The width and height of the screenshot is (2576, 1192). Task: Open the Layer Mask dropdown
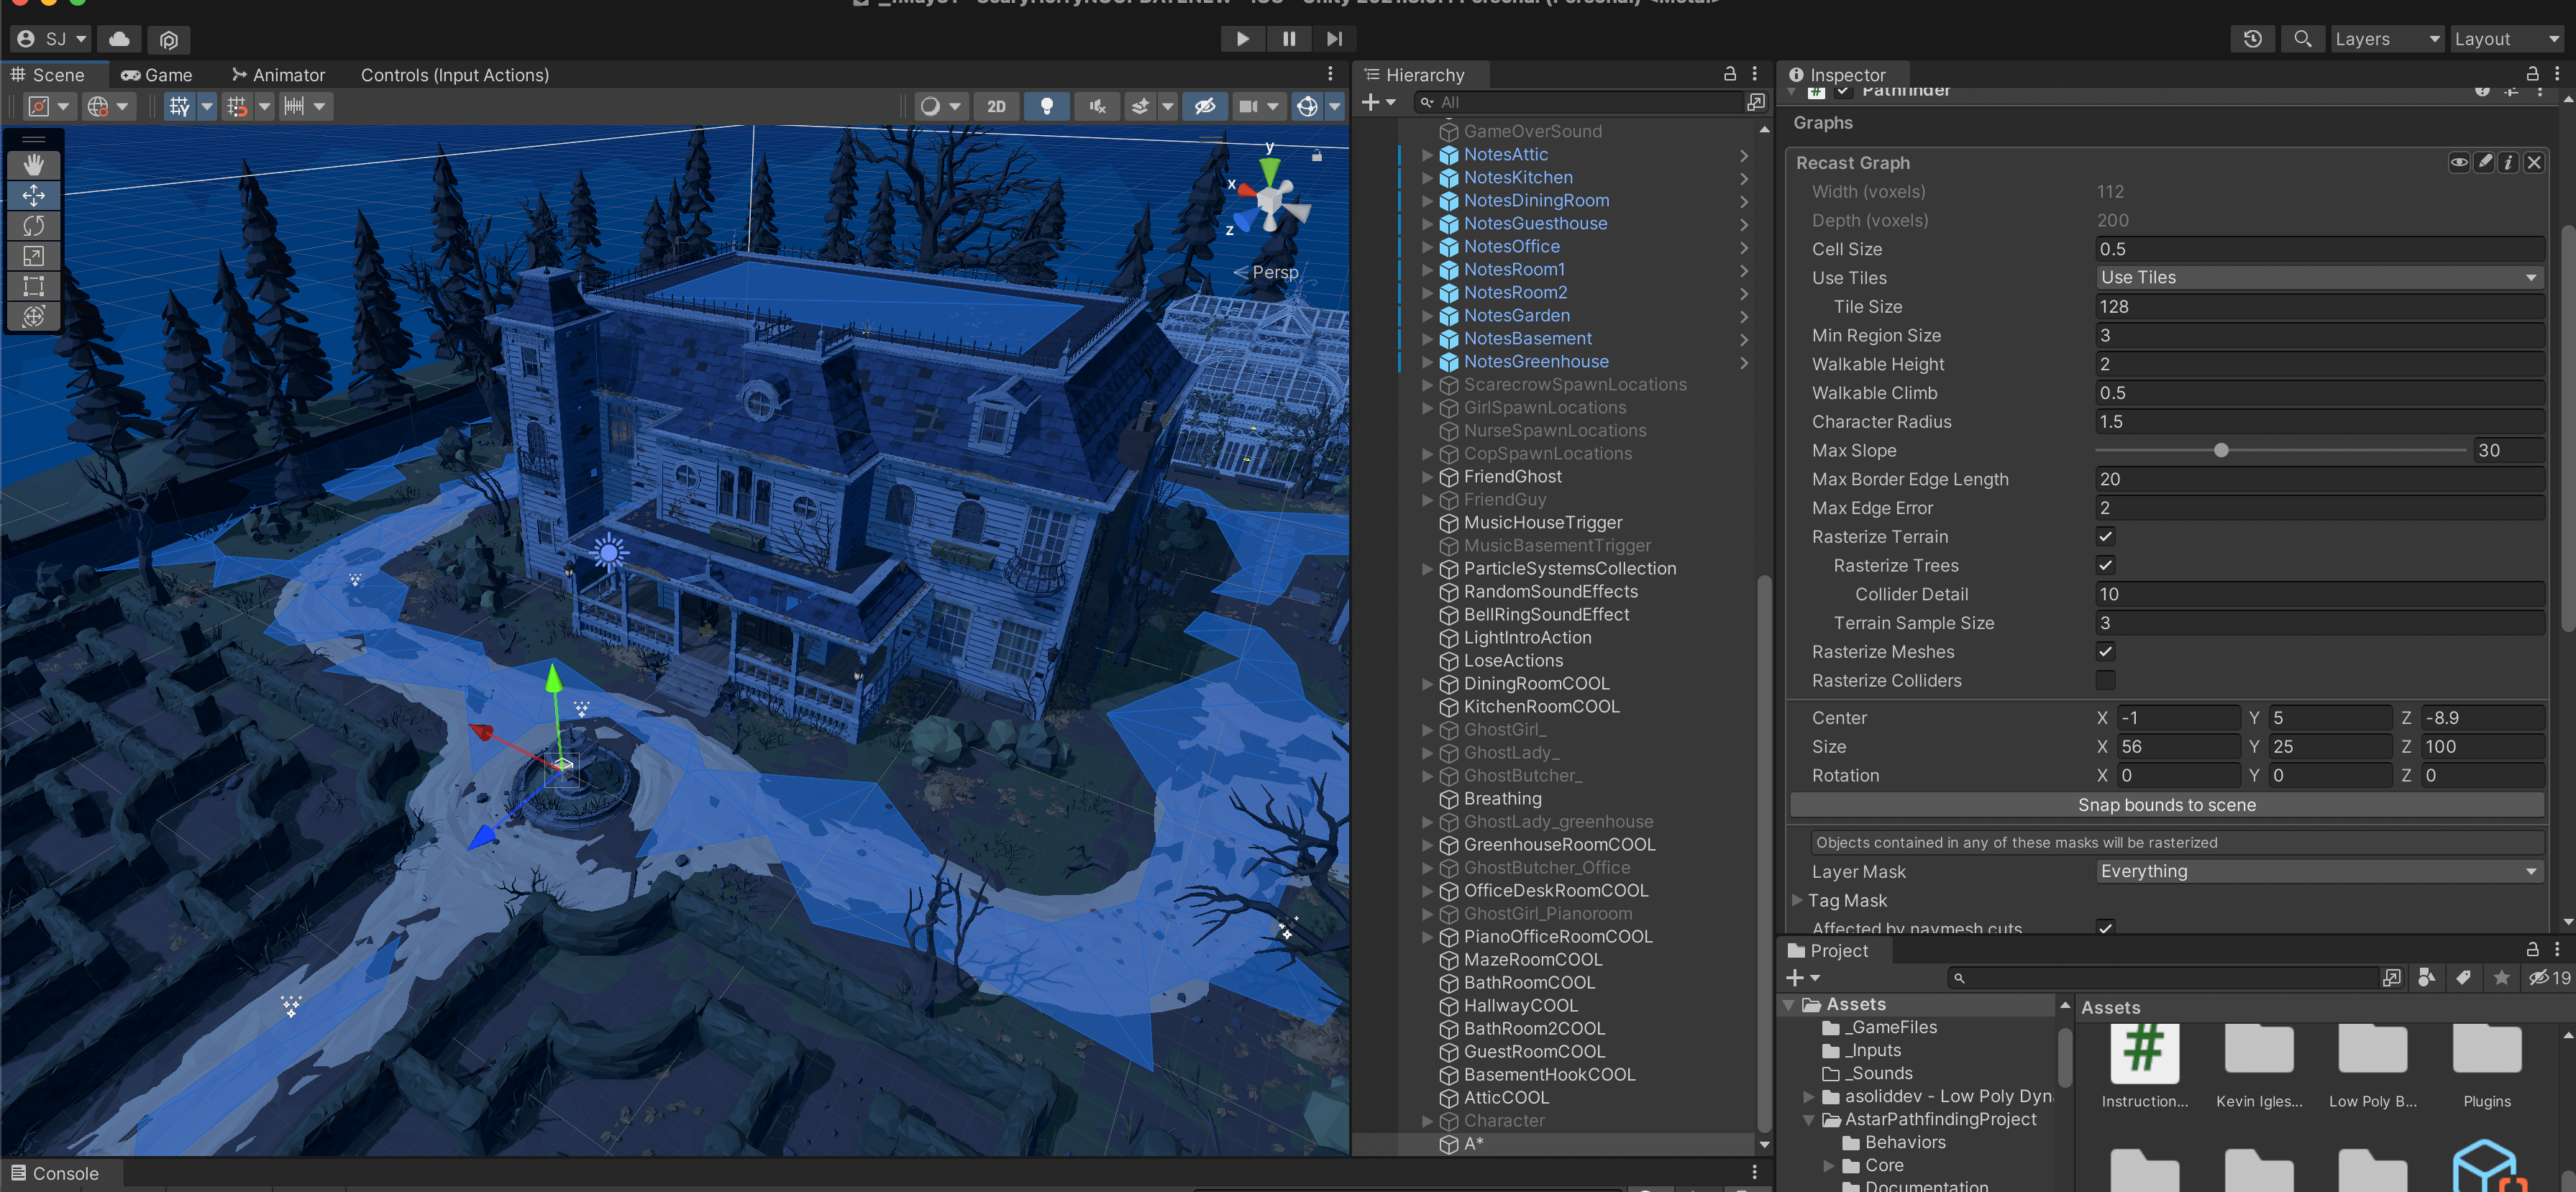(x=2319, y=871)
